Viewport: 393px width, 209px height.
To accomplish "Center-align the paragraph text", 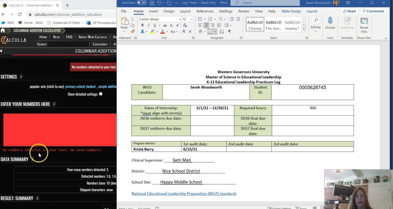I will 206,25.
